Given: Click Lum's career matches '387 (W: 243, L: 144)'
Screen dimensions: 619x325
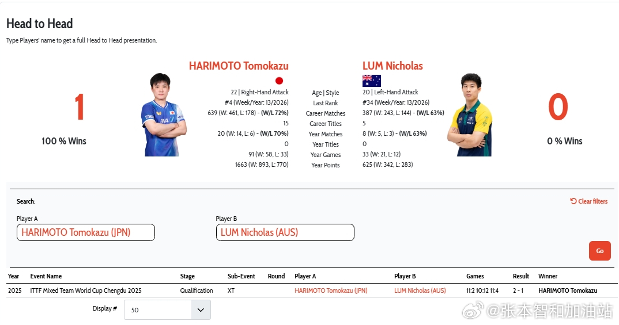Looking at the screenshot, I should 387,113.
